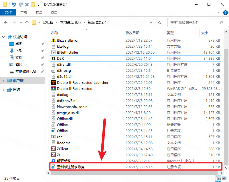Select the d2rlocfg config file
Screen dimensions: 229x182
[x=64, y=70]
